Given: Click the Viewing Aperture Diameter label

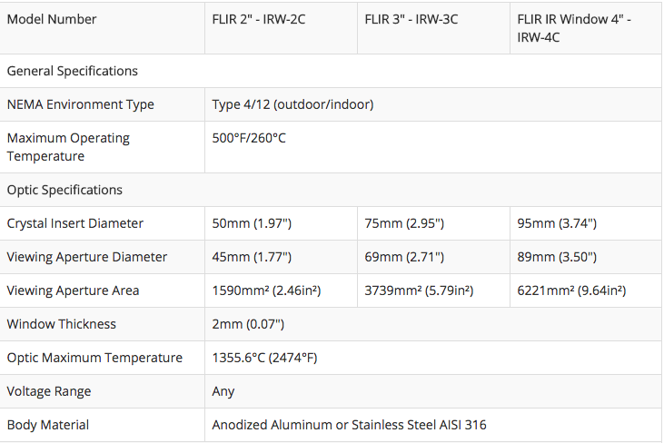Looking at the screenshot, I should (87, 257).
